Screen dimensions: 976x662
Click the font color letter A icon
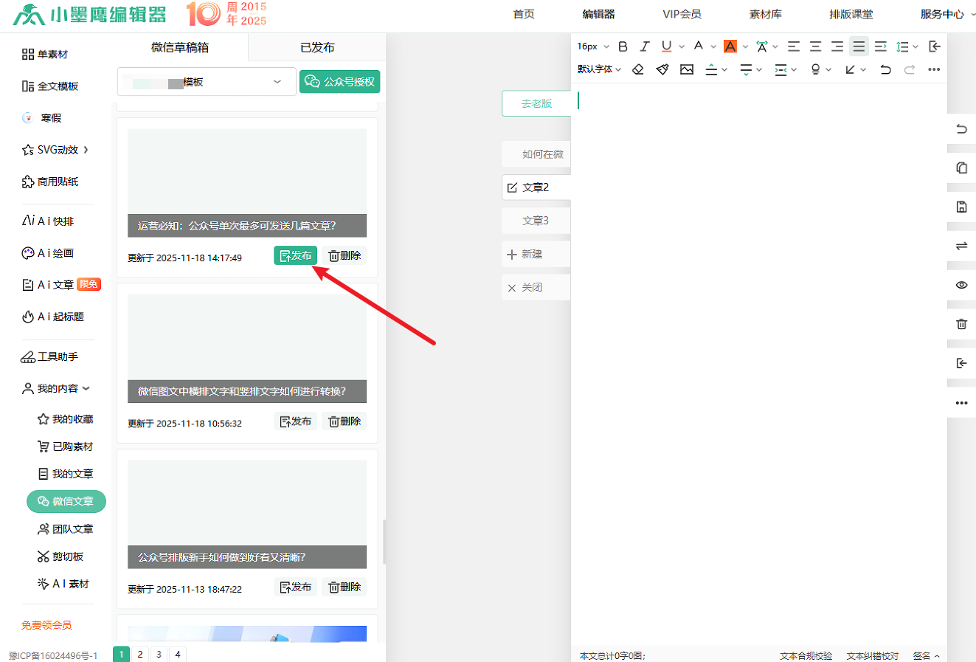pos(699,46)
